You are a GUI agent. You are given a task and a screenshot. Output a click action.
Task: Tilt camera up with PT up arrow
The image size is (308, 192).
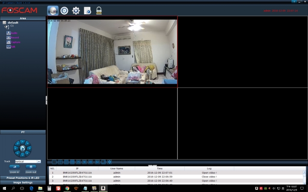23,142
